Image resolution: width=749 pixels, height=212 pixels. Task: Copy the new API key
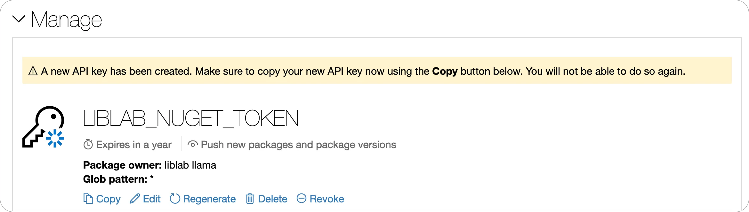[108, 199]
